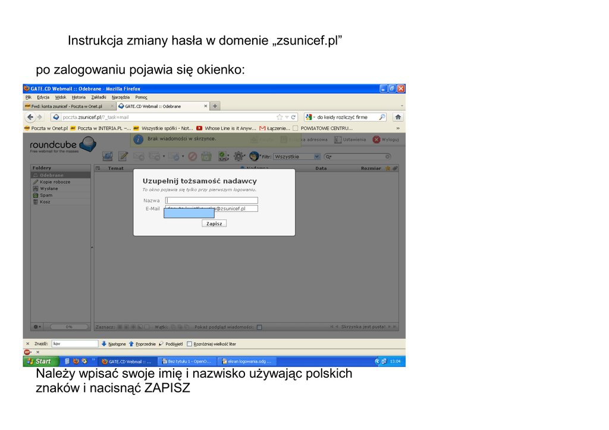Toggle Pokaż podgląd wiadomości checkbox
This screenshot has height=430, width=609.
coord(259,327)
